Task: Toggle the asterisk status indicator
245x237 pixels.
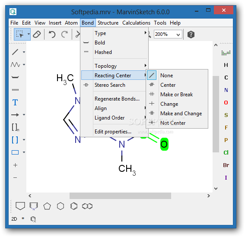Action: [x=23, y=218]
